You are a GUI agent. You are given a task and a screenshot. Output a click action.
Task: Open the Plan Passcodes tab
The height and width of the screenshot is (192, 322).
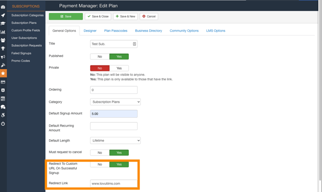tap(116, 31)
